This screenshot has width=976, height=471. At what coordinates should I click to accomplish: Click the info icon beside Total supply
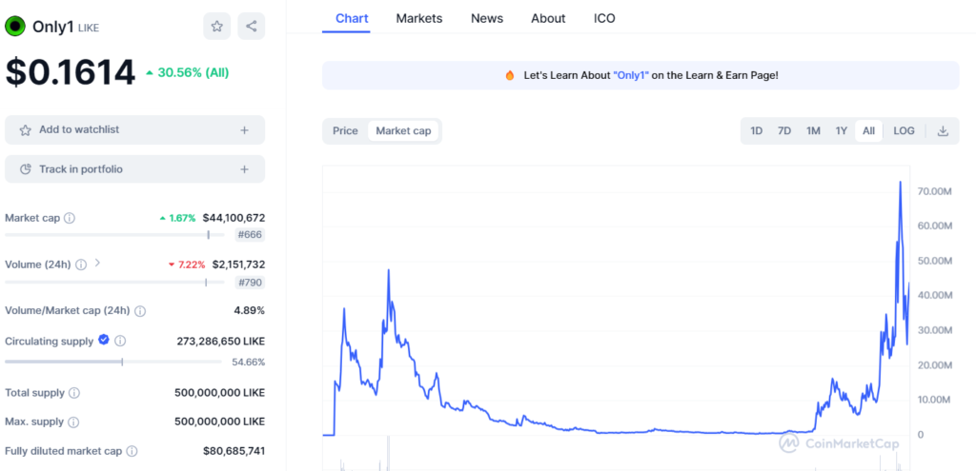(74, 393)
